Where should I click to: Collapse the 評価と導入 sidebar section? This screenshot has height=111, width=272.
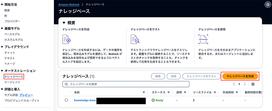[2, 89]
